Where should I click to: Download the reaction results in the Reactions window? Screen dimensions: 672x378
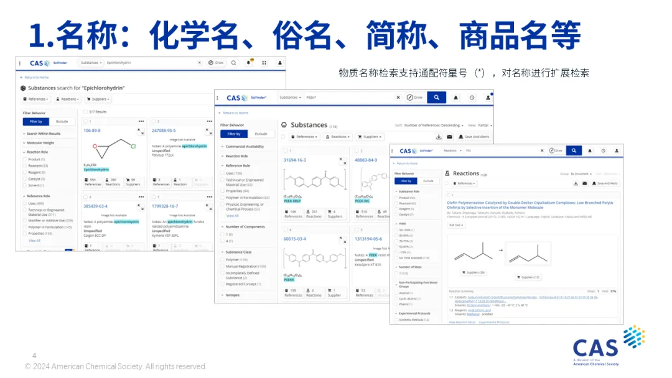576,183
